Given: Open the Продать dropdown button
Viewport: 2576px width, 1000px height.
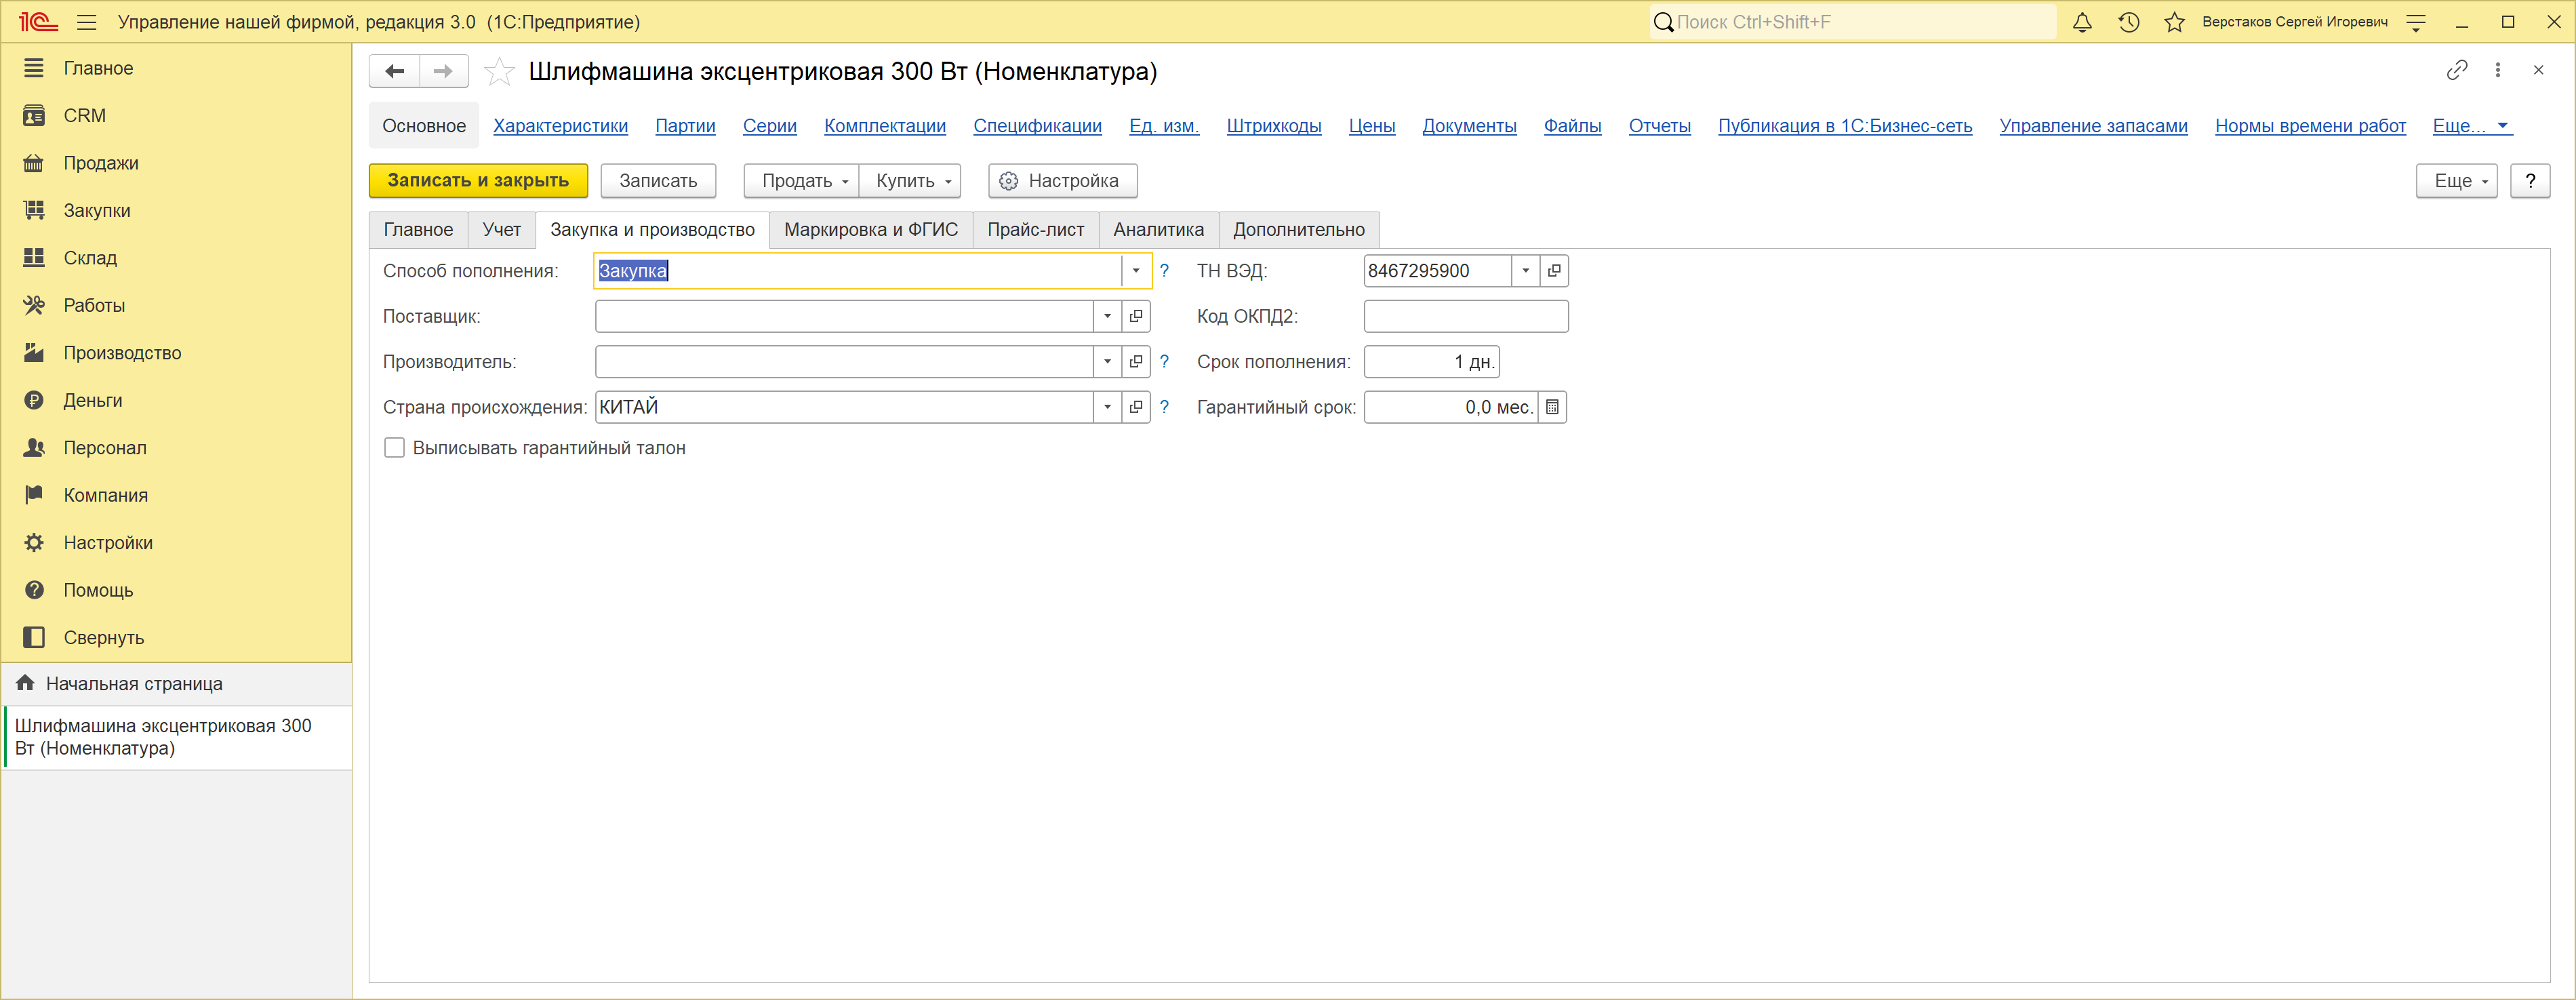Looking at the screenshot, I should (802, 181).
